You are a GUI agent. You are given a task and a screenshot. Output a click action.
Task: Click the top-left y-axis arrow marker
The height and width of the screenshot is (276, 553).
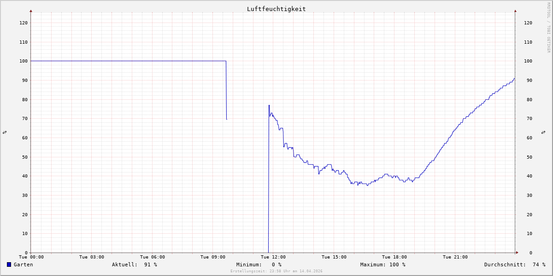point(31,11)
